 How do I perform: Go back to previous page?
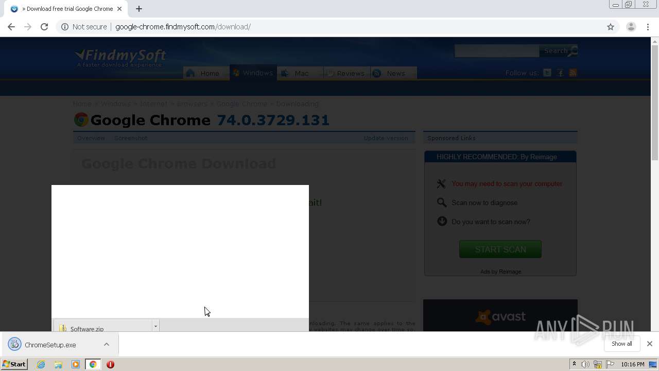(x=11, y=27)
